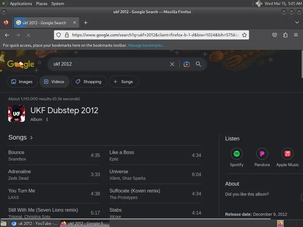Open the System menu
This screenshot has width=303, height=227.
point(58,4)
